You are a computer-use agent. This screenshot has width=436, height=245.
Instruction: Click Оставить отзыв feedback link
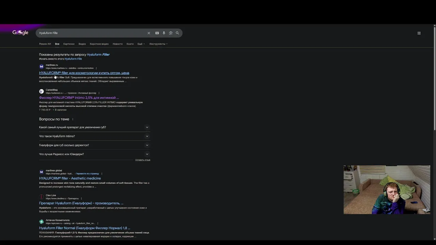(143, 160)
